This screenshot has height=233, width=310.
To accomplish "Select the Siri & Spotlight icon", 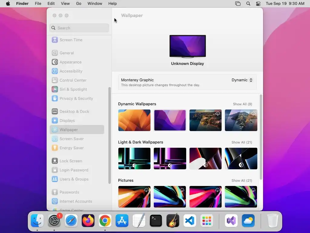I will pos(55,89).
